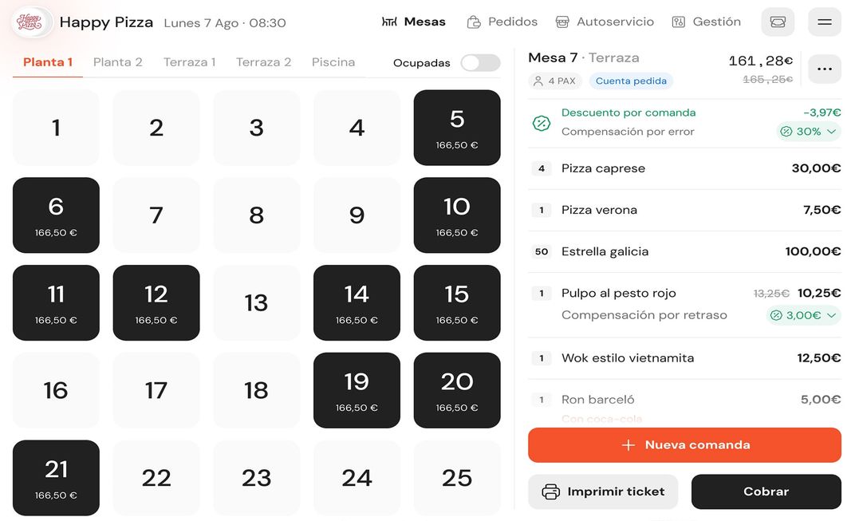Click the Happy Pizza logo
This screenshot has width=855, height=521.
pyautogui.click(x=30, y=22)
